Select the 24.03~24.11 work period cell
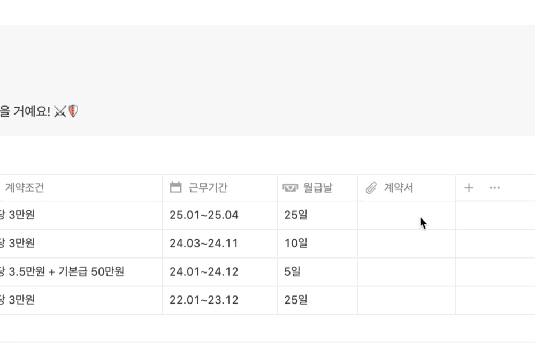 [204, 244]
